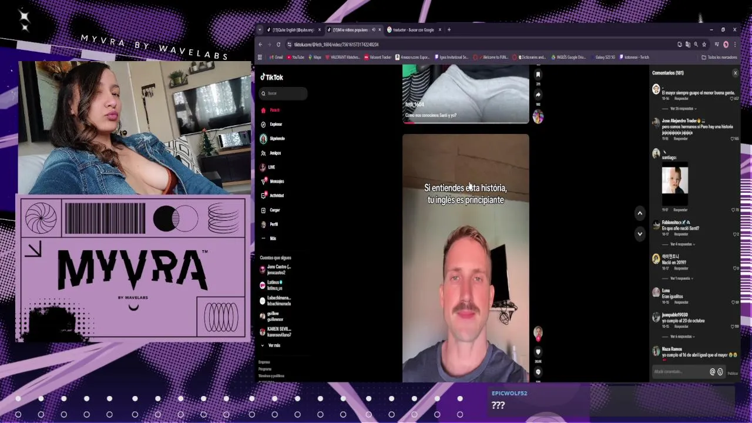The height and width of the screenshot is (423, 752).
Task: Open Mensajes inbox
Action: click(273, 181)
